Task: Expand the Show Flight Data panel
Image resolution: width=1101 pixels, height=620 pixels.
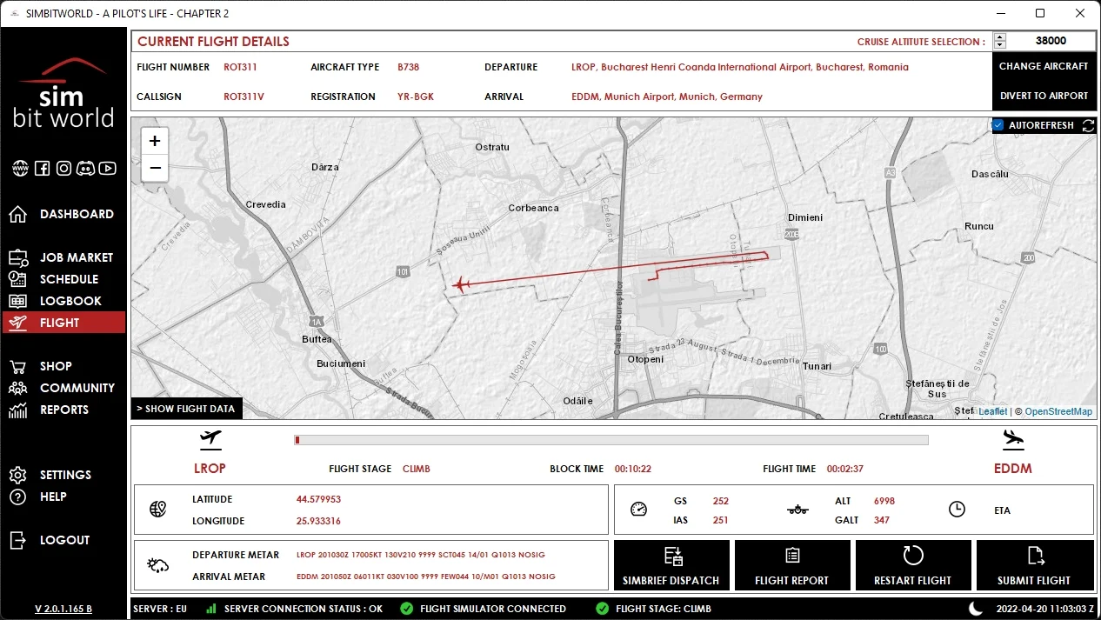Action: [186, 409]
